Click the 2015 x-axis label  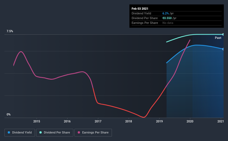tap(37, 121)
